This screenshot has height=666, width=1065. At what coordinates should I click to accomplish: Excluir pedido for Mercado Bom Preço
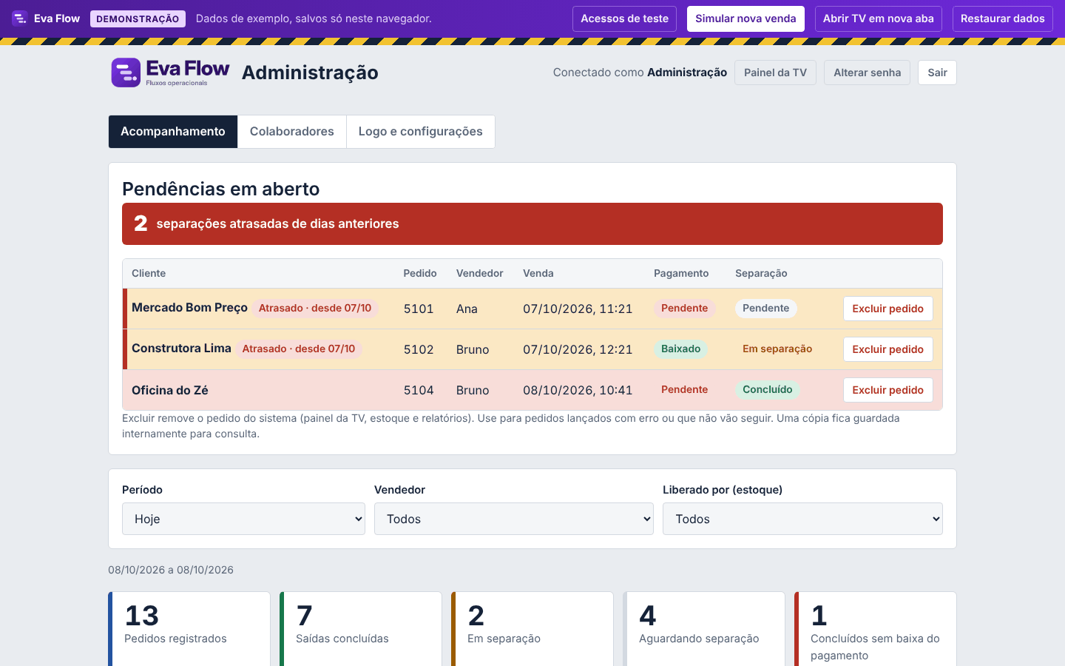887,309
